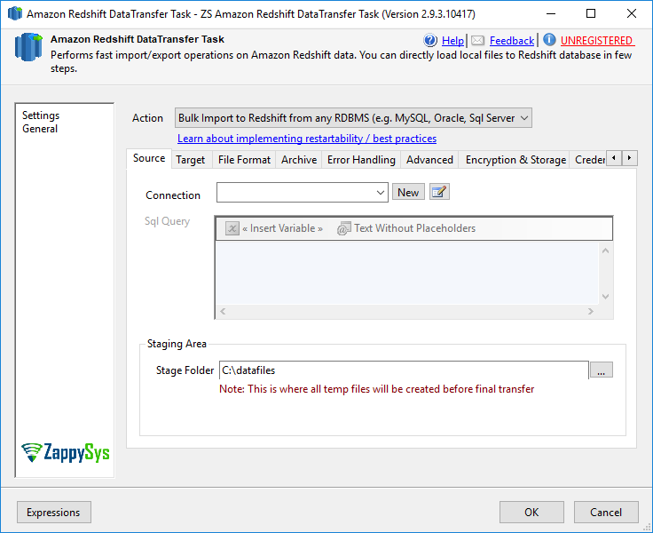The width and height of the screenshot is (653, 533).
Task: Open the Encryption & Storage tab
Action: click(515, 160)
